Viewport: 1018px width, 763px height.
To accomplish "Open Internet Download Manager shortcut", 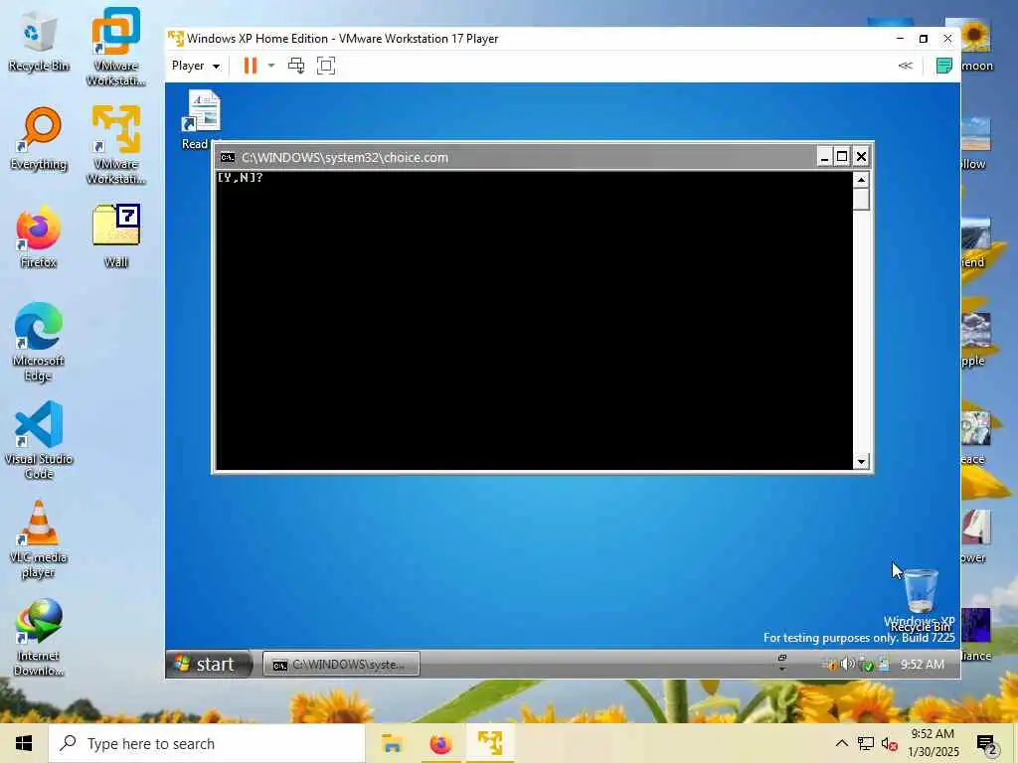I will pyautogui.click(x=39, y=637).
